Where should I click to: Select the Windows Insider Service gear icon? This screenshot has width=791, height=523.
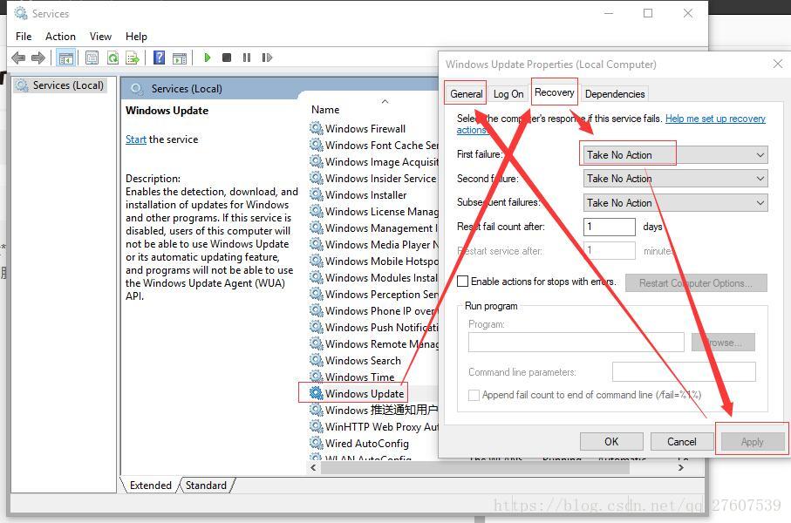coord(317,178)
